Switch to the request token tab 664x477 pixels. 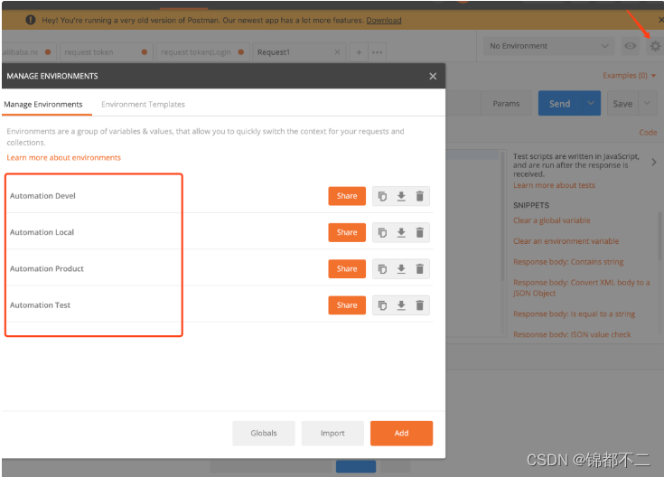click(106, 52)
